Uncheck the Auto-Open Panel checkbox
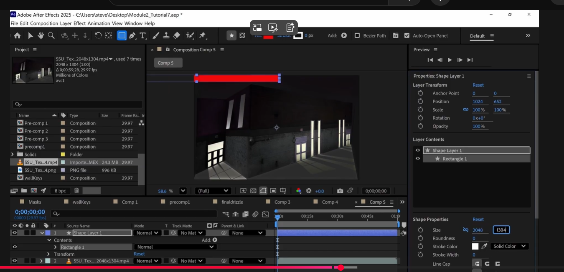The width and height of the screenshot is (564, 272). 407,36
